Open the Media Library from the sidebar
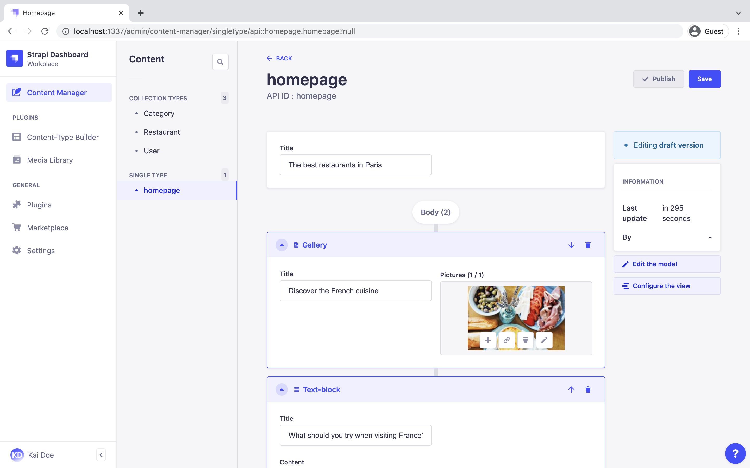Screen dimensions: 750x468 click(x=51, y=160)
